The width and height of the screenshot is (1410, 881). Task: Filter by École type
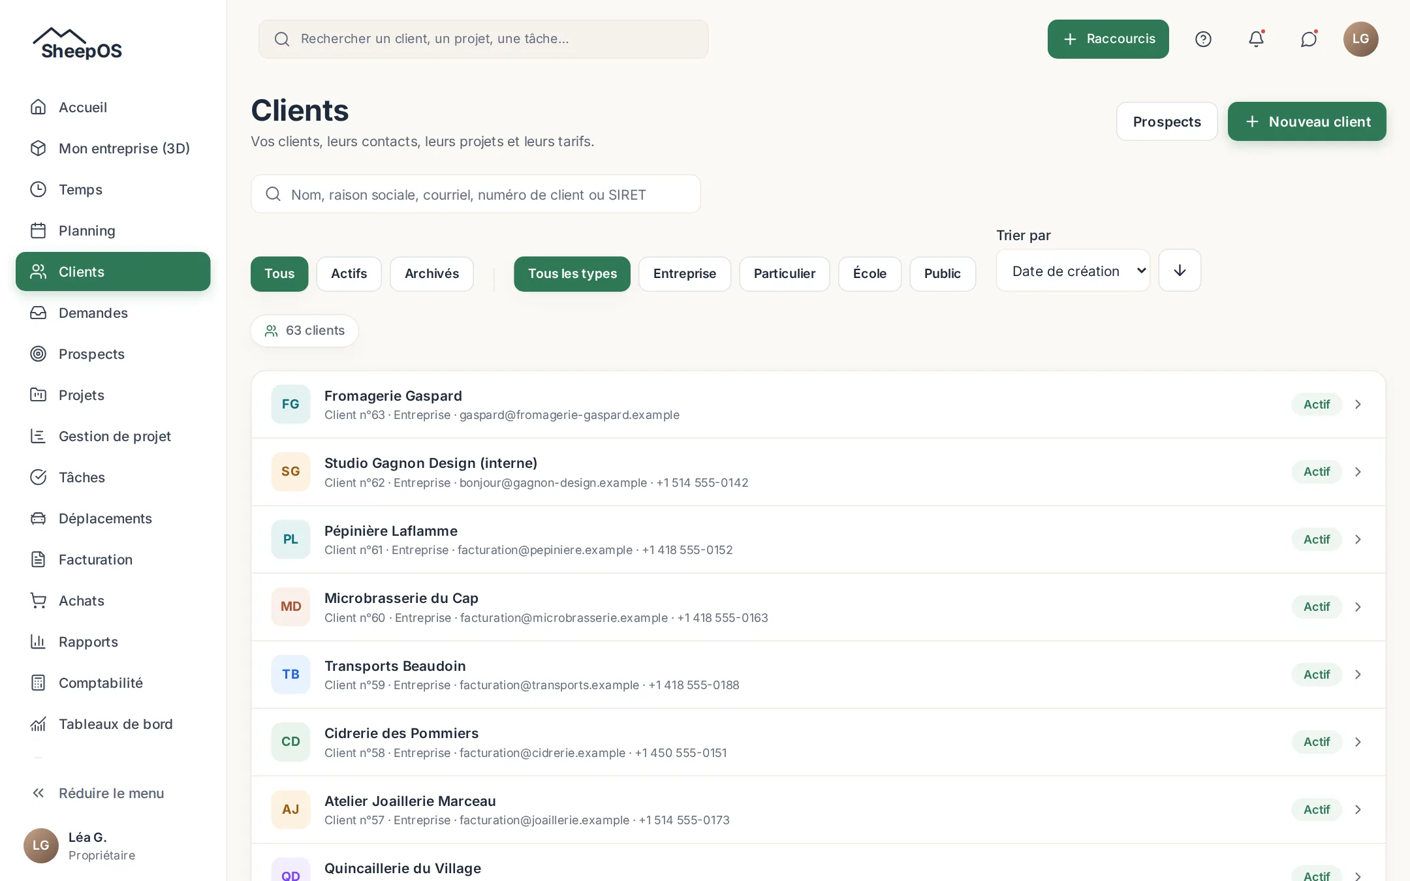(x=869, y=273)
